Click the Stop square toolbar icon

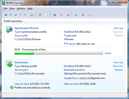point(83,15)
